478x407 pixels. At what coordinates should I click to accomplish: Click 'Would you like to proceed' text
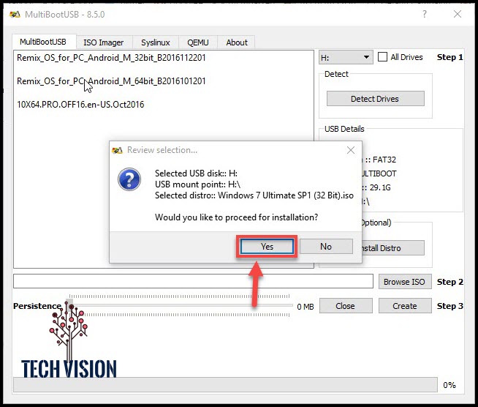click(x=237, y=217)
